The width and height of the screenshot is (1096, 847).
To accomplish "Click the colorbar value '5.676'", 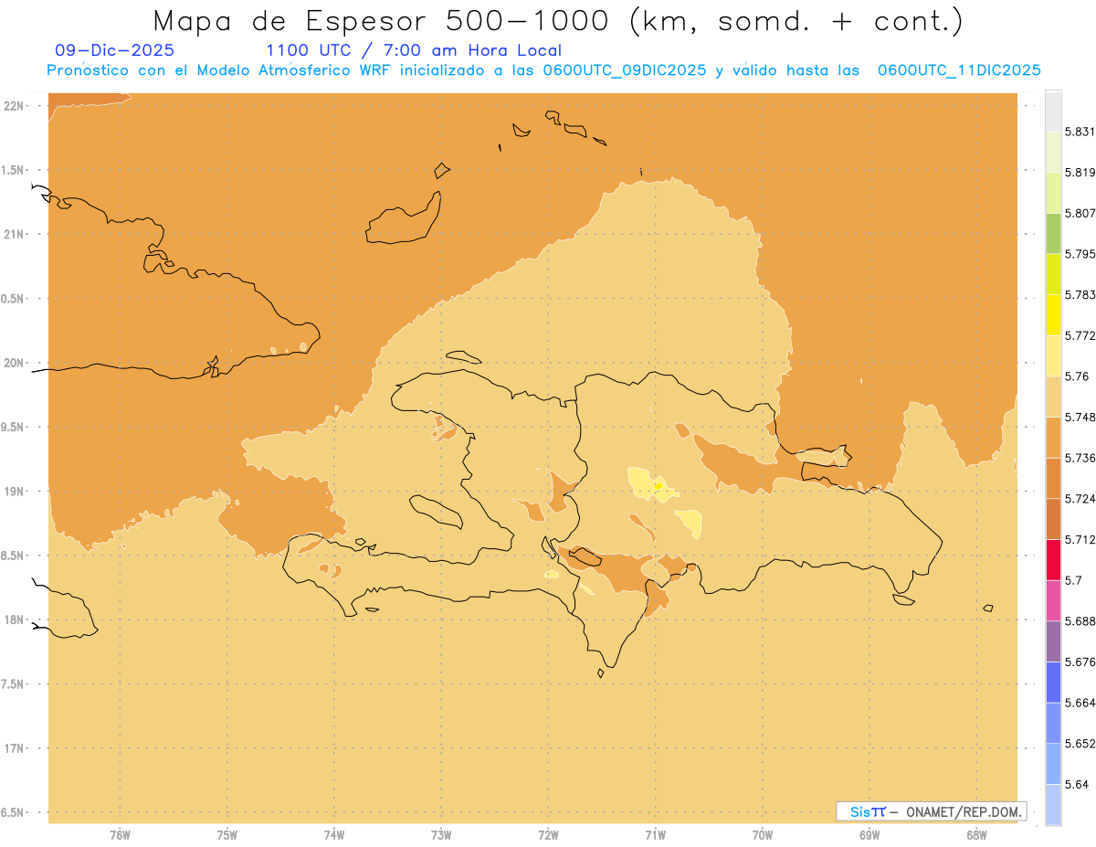I will click(1080, 661).
